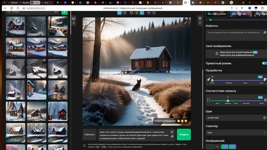Open the folder icon left of the image
This screenshot has width=267, height=150.
[x=74, y=18]
